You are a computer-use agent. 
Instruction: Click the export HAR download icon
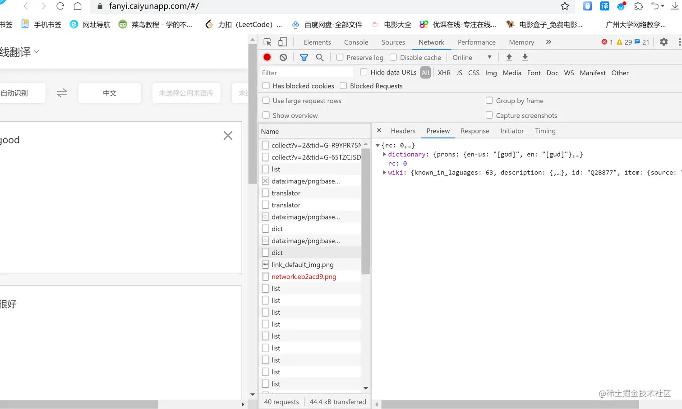coord(525,57)
